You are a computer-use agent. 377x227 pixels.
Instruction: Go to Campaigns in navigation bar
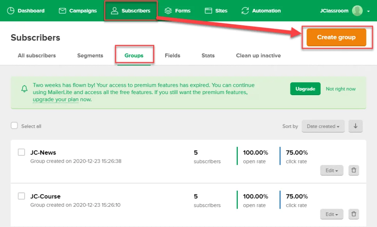[x=78, y=11]
